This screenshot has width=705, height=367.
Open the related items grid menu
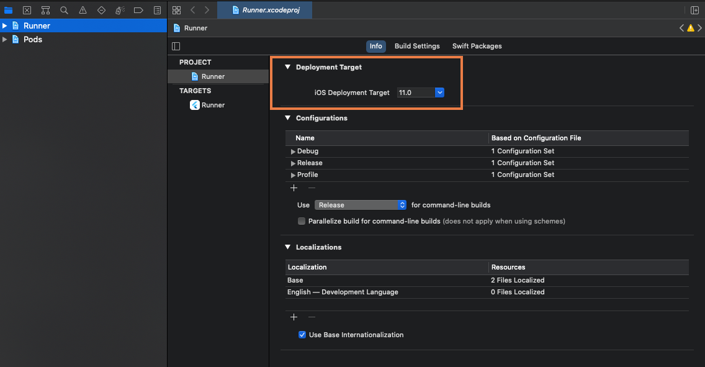tap(177, 10)
